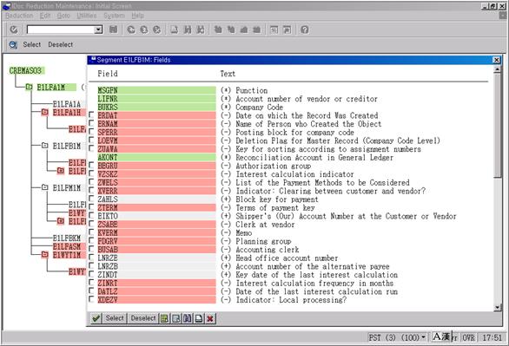This screenshot has width=509, height=346.
Task: Collapse the E1LFM1M segment node in tree
Action: coord(45,187)
